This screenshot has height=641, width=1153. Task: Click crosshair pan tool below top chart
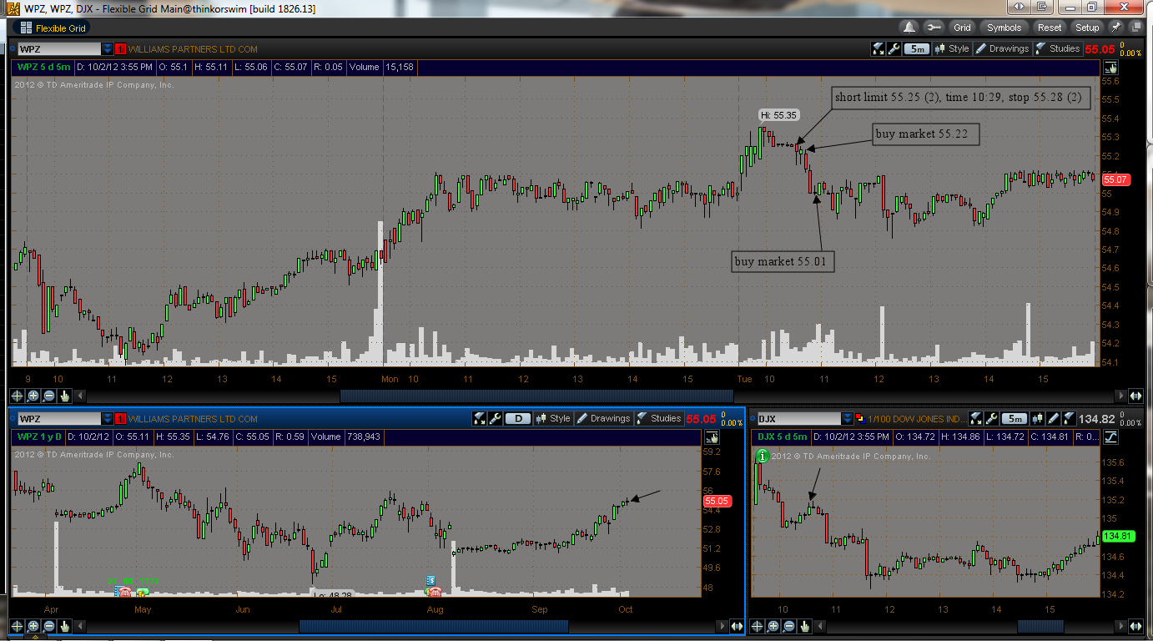click(17, 396)
